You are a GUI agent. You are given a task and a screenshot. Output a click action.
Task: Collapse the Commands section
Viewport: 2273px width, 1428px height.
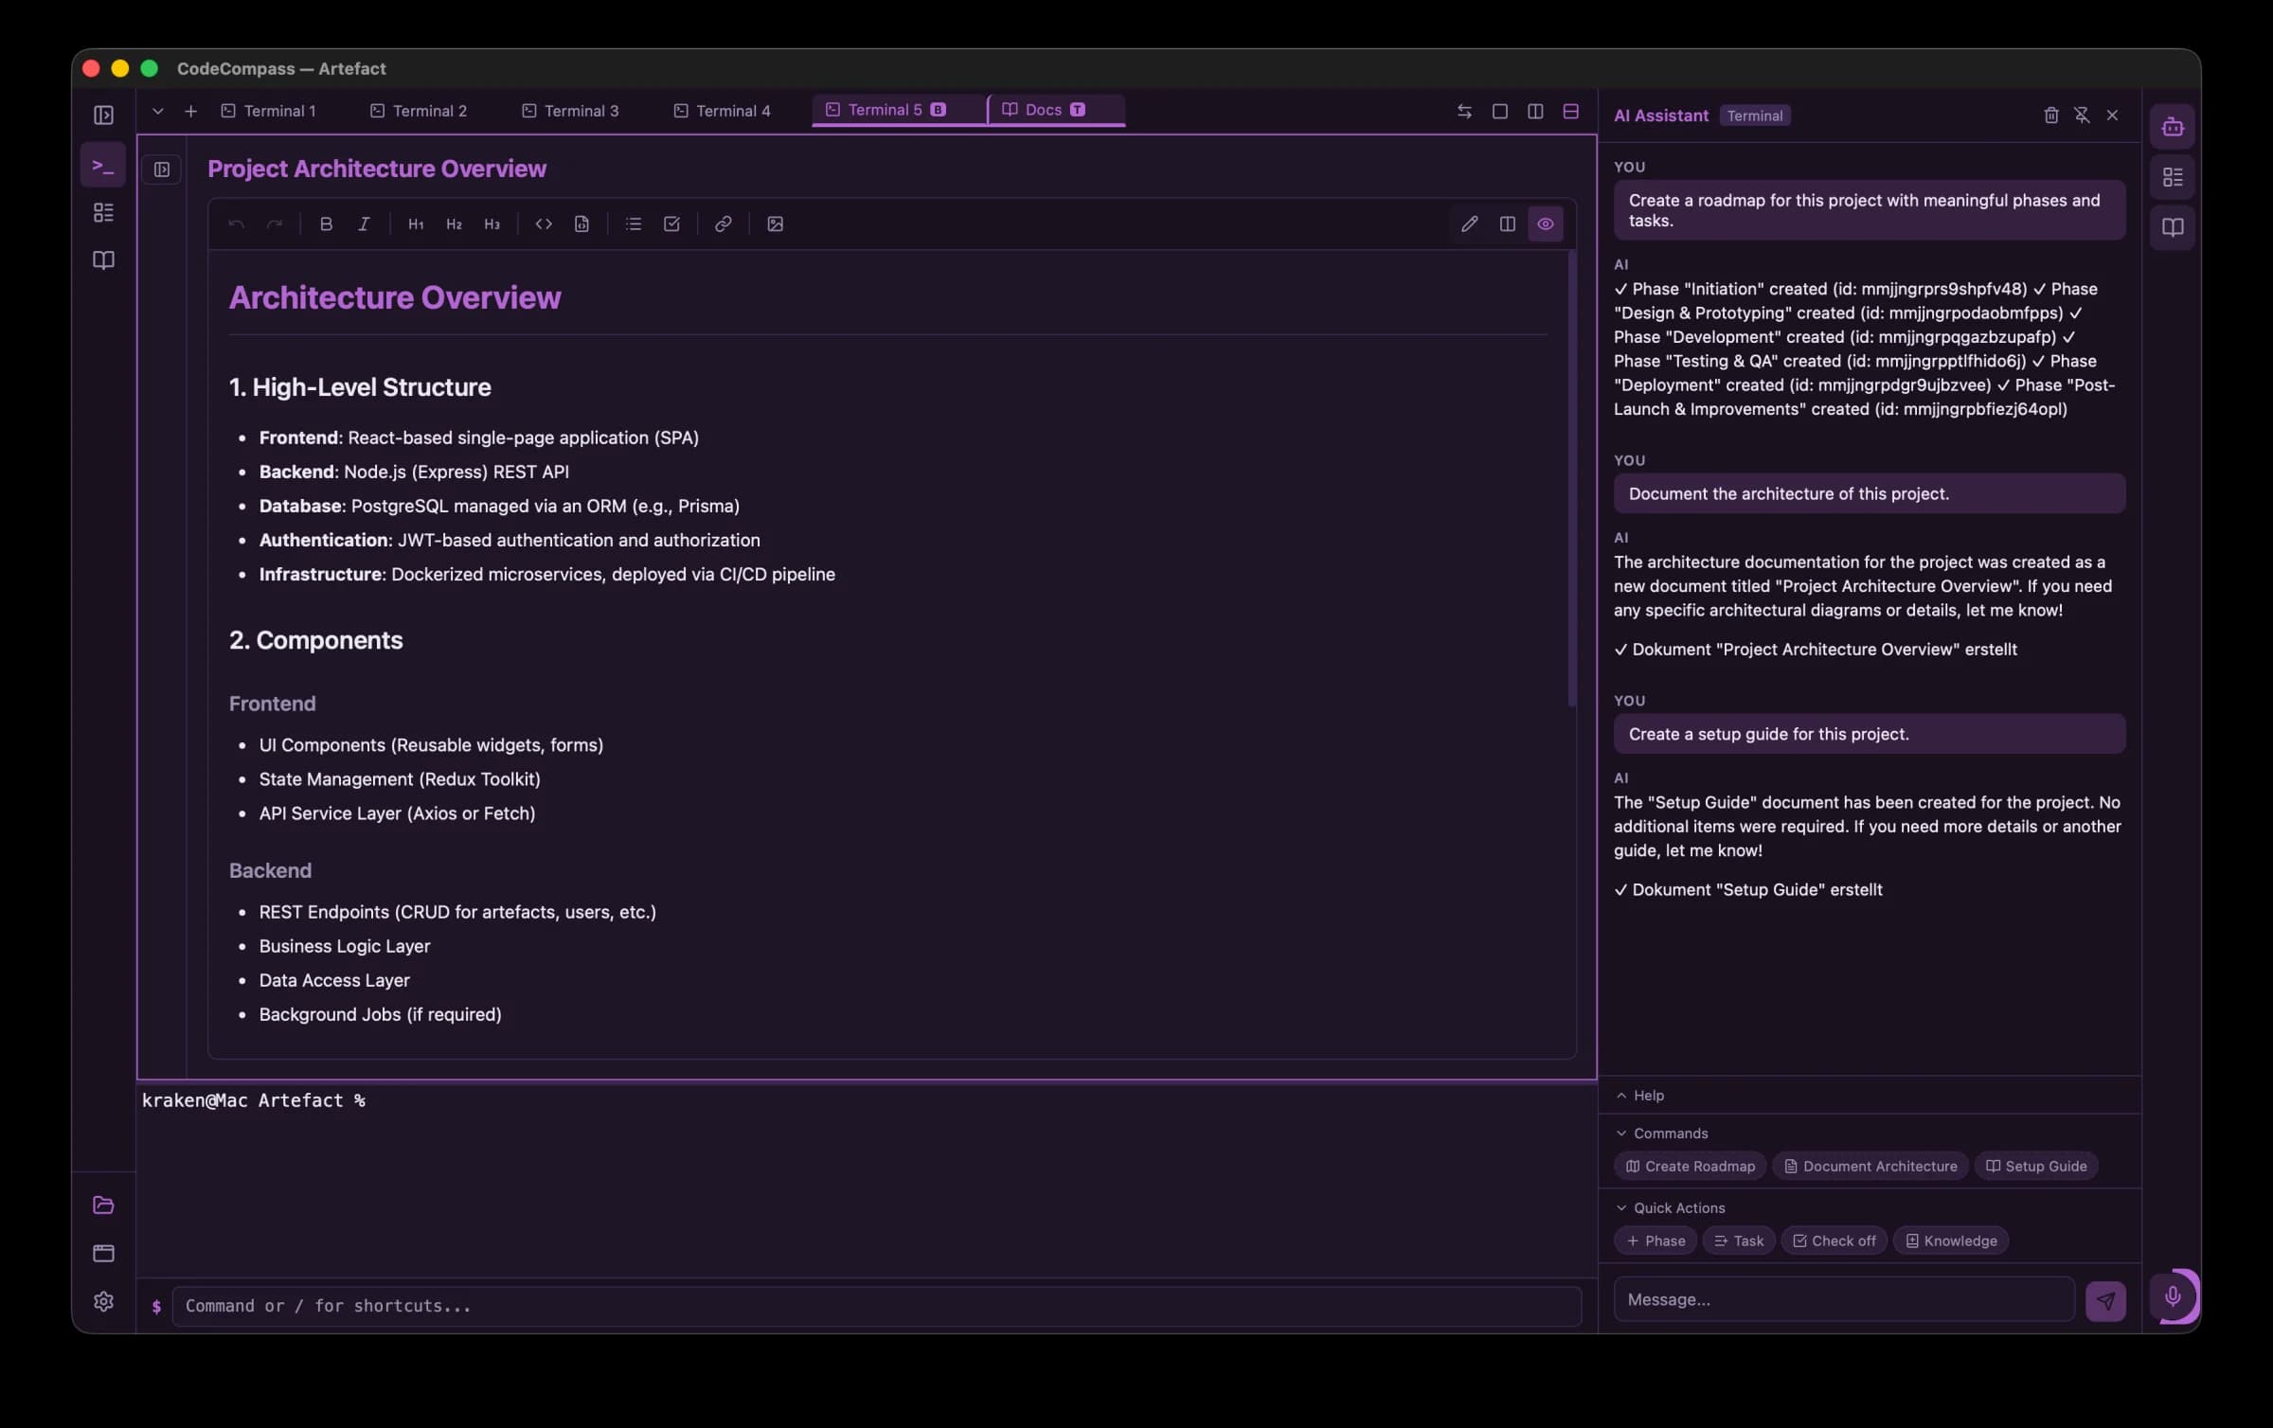(1662, 1133)
